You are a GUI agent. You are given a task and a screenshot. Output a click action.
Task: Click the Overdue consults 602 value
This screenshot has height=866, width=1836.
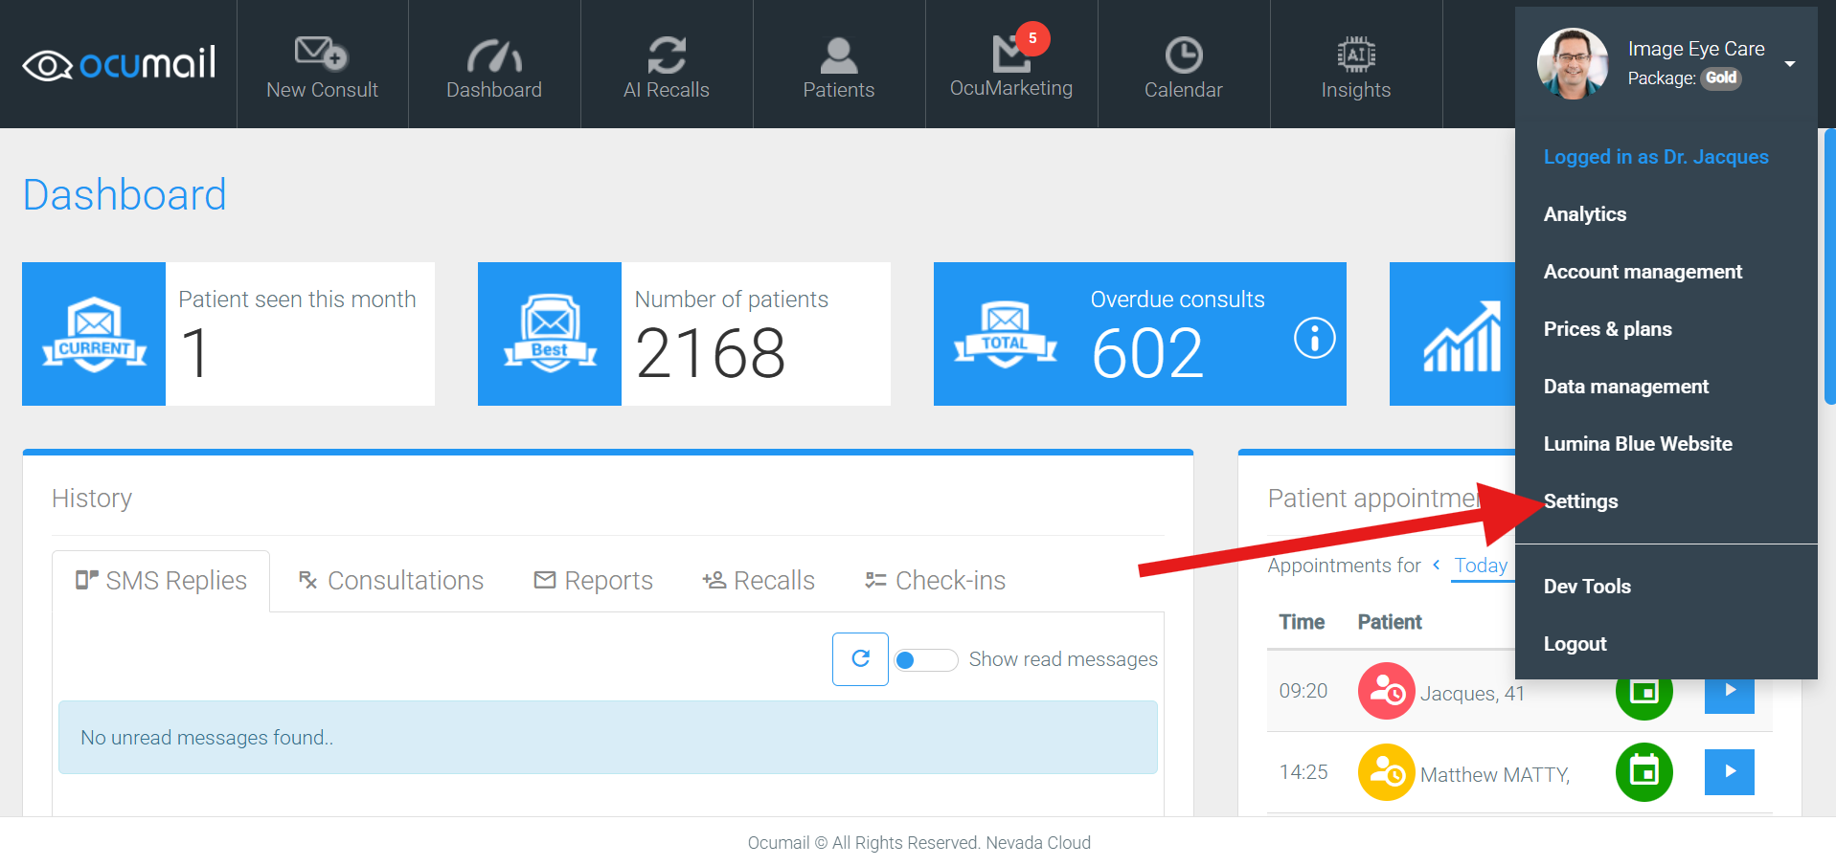1146,353
